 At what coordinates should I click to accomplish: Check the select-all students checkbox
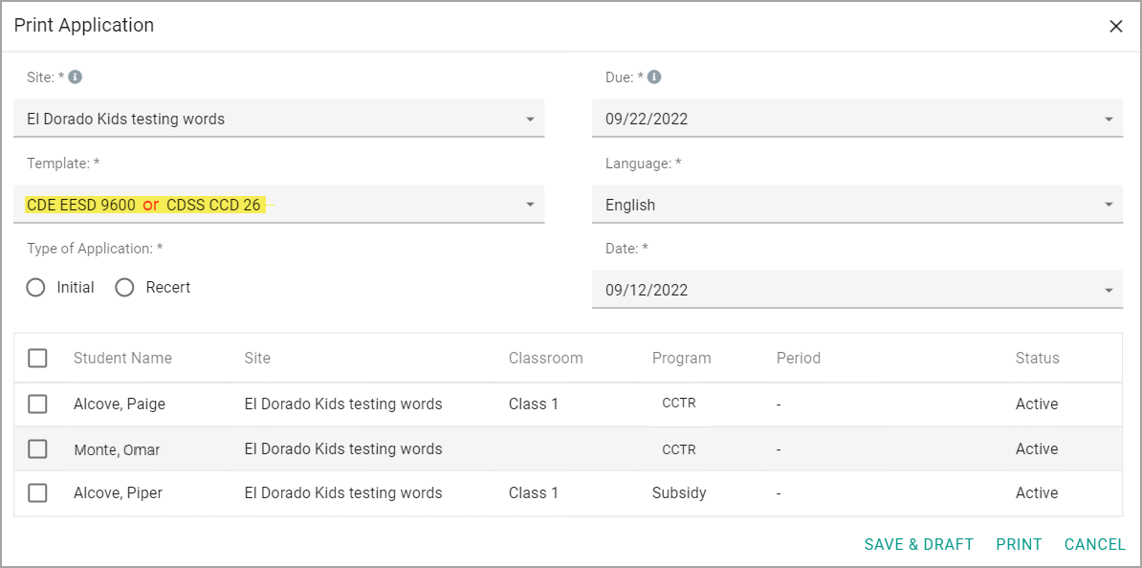point(37,359)
